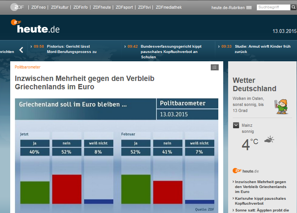Click the 4 °C temperature reading
Viewport: 297px width, 213px height.
pyautogui.click(x=250, y=145)
